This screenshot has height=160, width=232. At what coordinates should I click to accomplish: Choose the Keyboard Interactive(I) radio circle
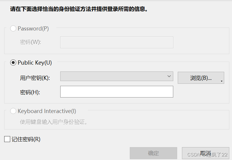[13, 111]
